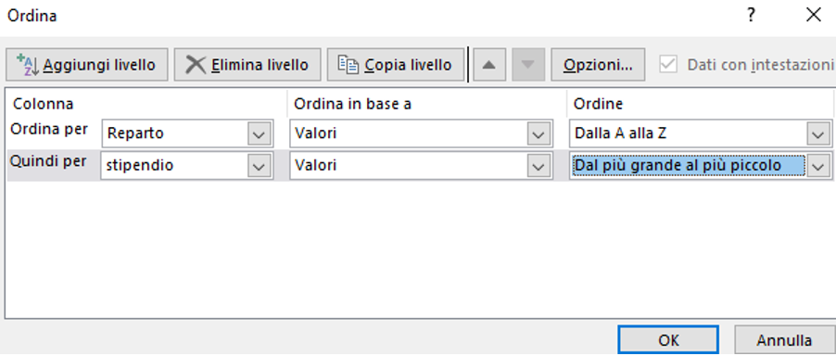Open the Dalla A alla Z order dropdown
Viewport: 836px width, 356px height.
tap(817, 133)
